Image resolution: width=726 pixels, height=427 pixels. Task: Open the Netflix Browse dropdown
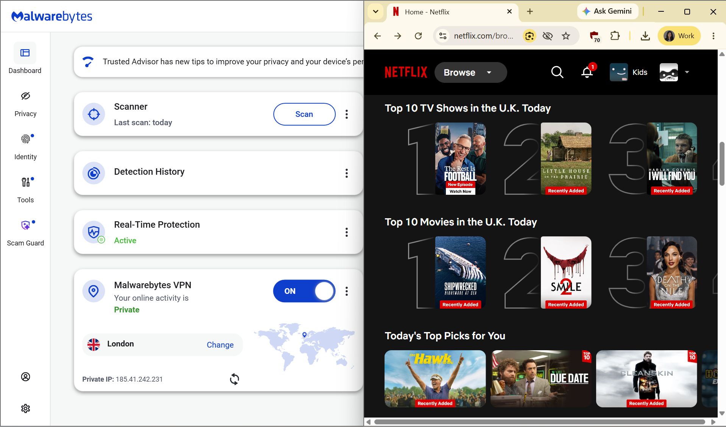click(x=470, y=73)
